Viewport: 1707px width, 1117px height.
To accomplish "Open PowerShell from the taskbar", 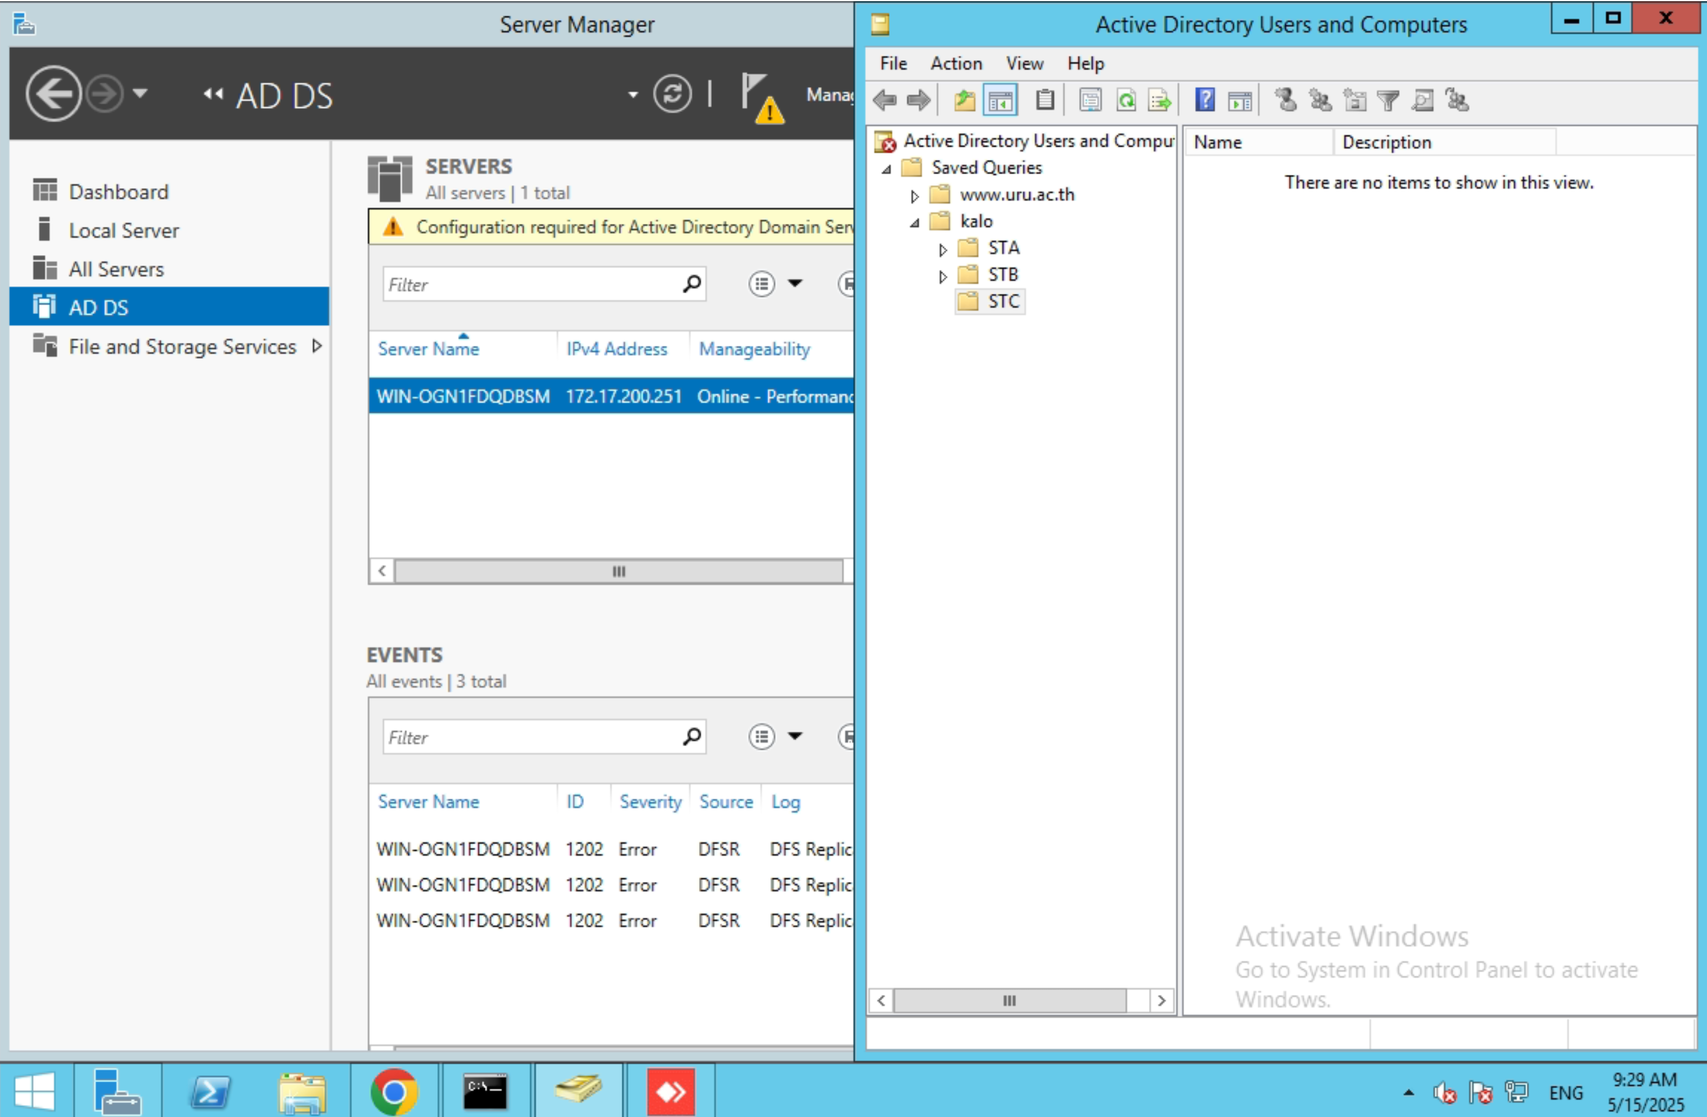I will pos(210,1091).
